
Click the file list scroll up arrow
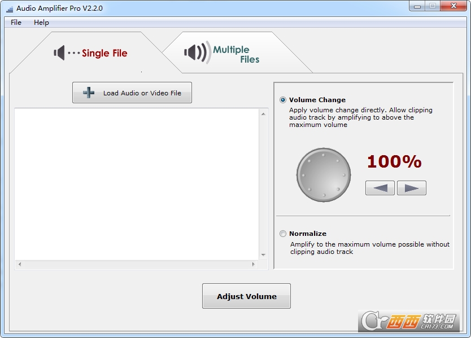263,114
